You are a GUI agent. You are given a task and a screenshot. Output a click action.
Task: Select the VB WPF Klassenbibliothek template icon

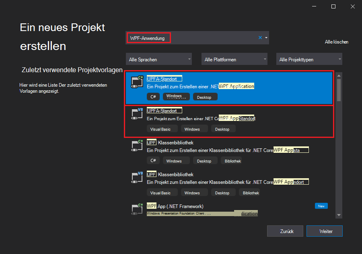point(137,179)
